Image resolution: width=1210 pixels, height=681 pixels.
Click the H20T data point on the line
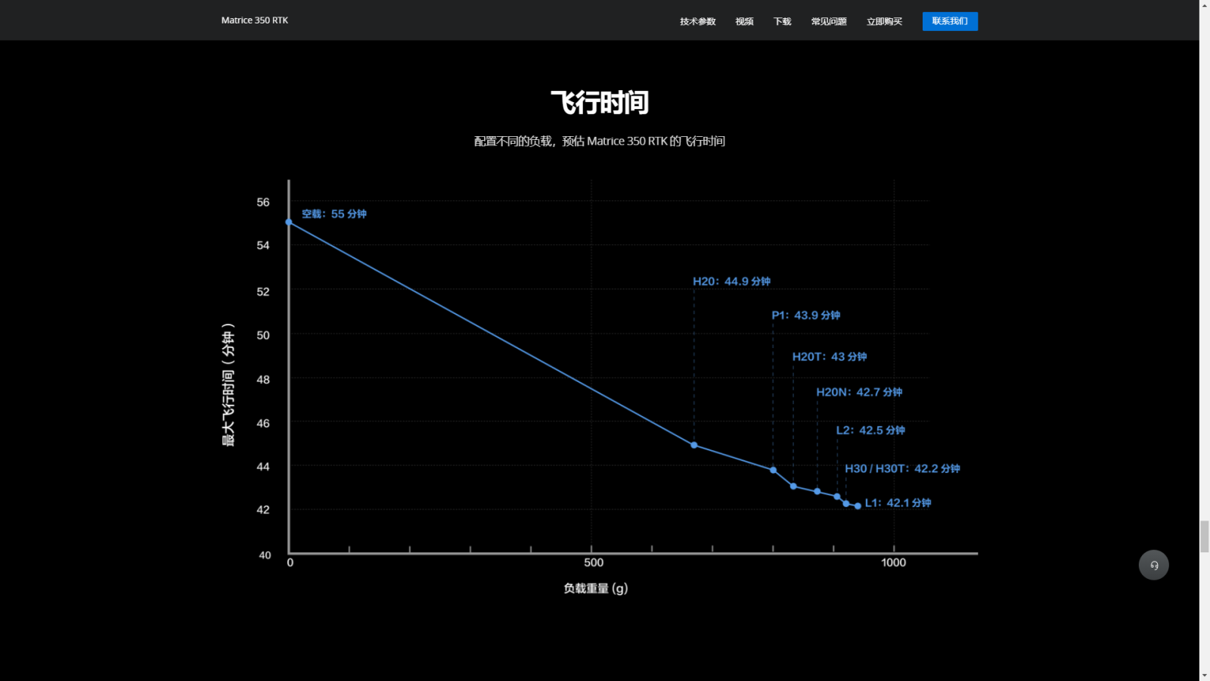793,486
